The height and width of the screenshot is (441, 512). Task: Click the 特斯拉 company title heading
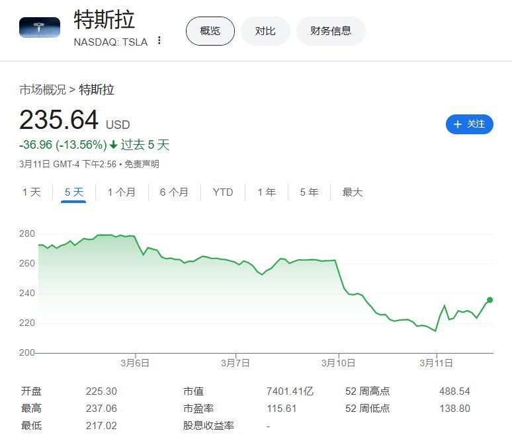pyautogui.click(x=104, y=20)
